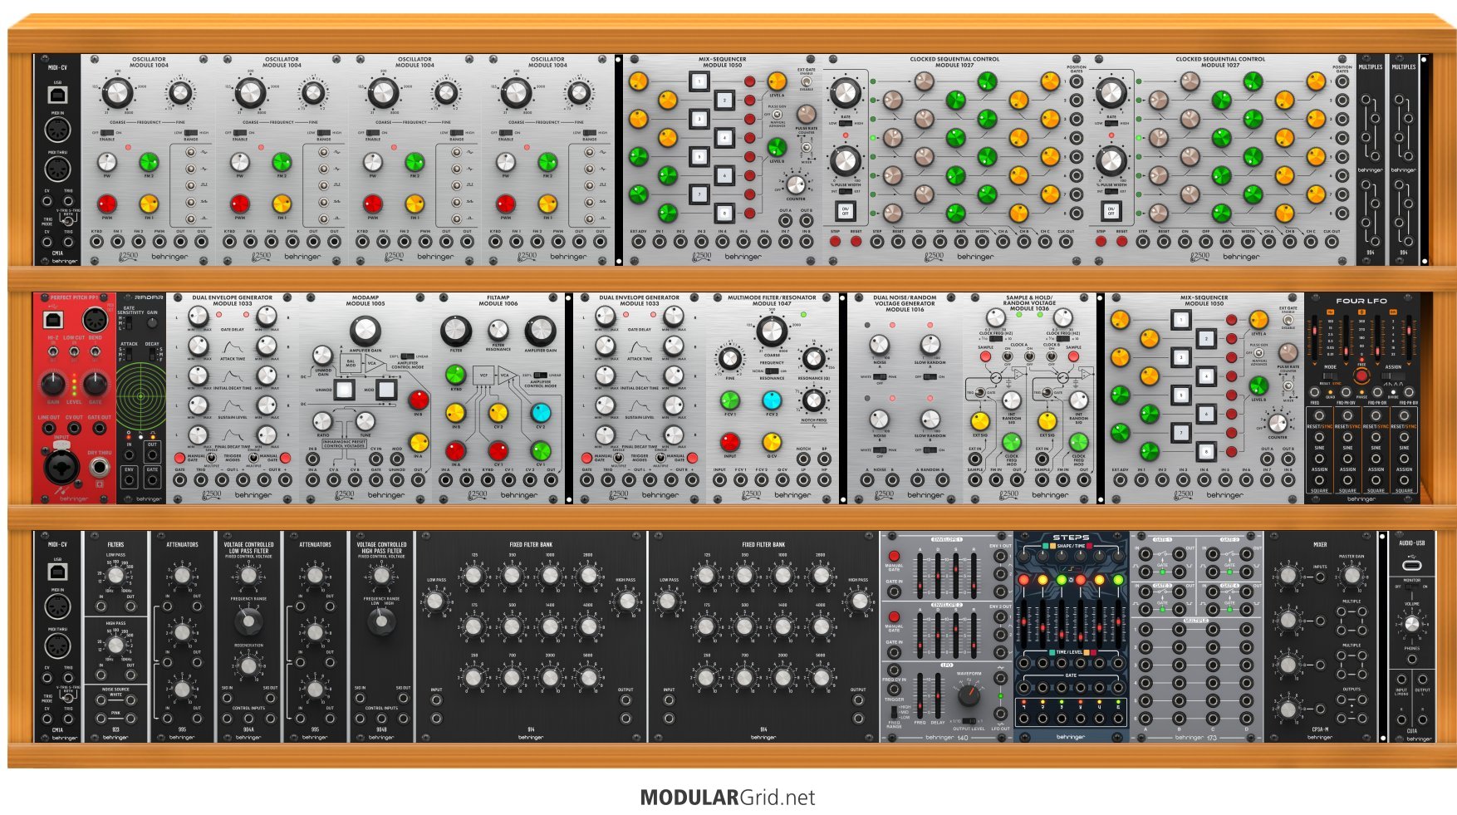The width and height of the screenshot is (1457, 815).
Task: Click the Rate knob on first Module 1027
Action: (x=845, y=94)
